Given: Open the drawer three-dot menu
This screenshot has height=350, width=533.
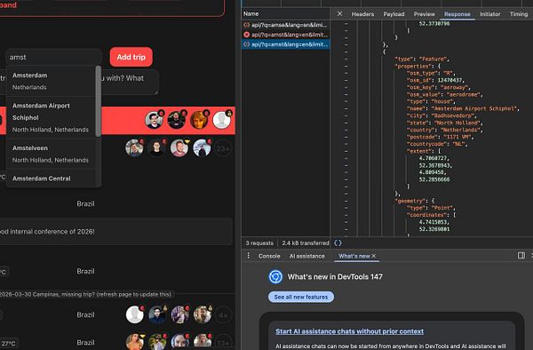Looking at the screenshot, I should (249, 256).
